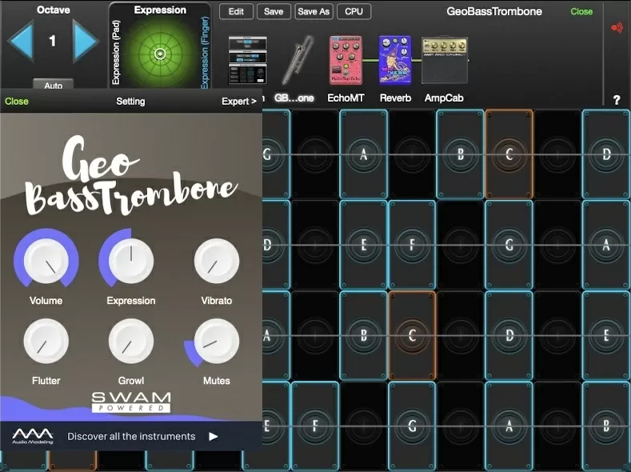Adjust the Expression knob
The height and width of the screenshot is (472, 631).
point(131,260)
